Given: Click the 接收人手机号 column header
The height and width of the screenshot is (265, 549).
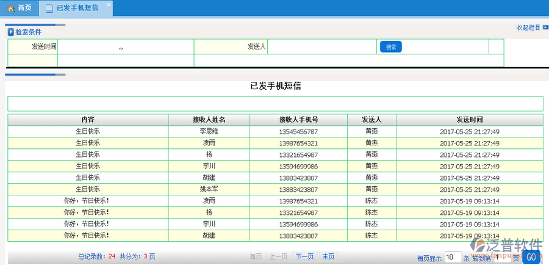Looking at the screenshot, I should tap(298, 120).
